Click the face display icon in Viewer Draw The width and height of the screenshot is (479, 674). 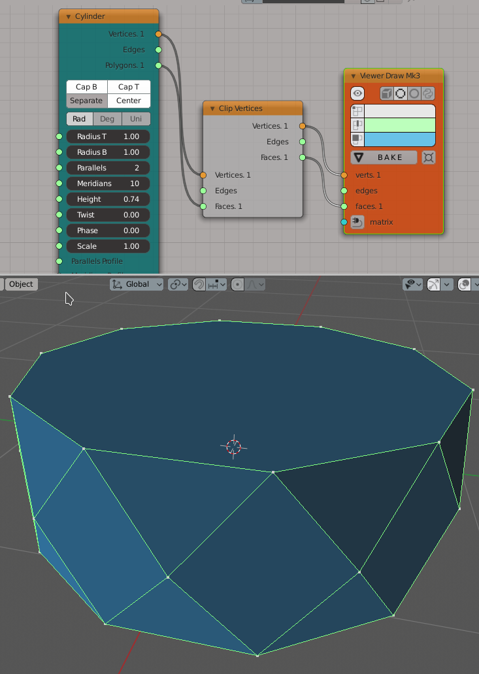click(x=357, y=140)
